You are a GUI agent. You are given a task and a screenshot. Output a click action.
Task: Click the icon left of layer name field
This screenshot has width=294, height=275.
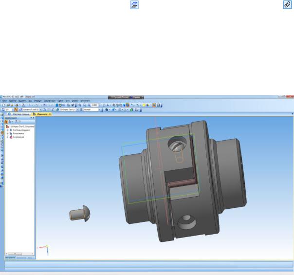(x=20, y=110)
